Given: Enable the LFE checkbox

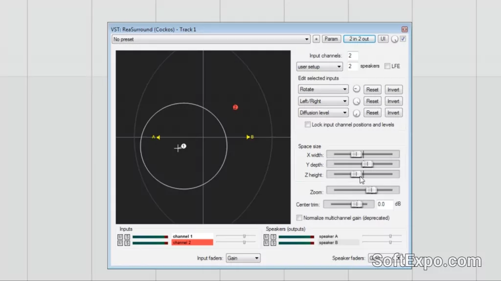Looking at the screenshot, I should coord(387,66).
